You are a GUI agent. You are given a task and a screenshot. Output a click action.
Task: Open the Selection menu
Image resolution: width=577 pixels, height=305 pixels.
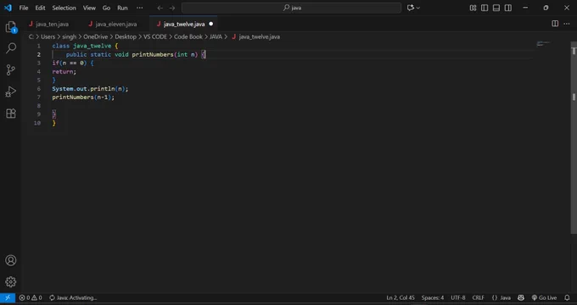click(64, 8)
